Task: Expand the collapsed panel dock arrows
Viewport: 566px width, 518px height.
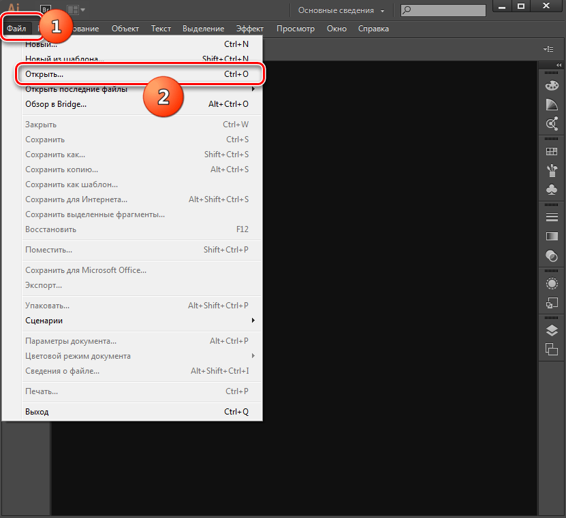Action: (x=559, y=64)
